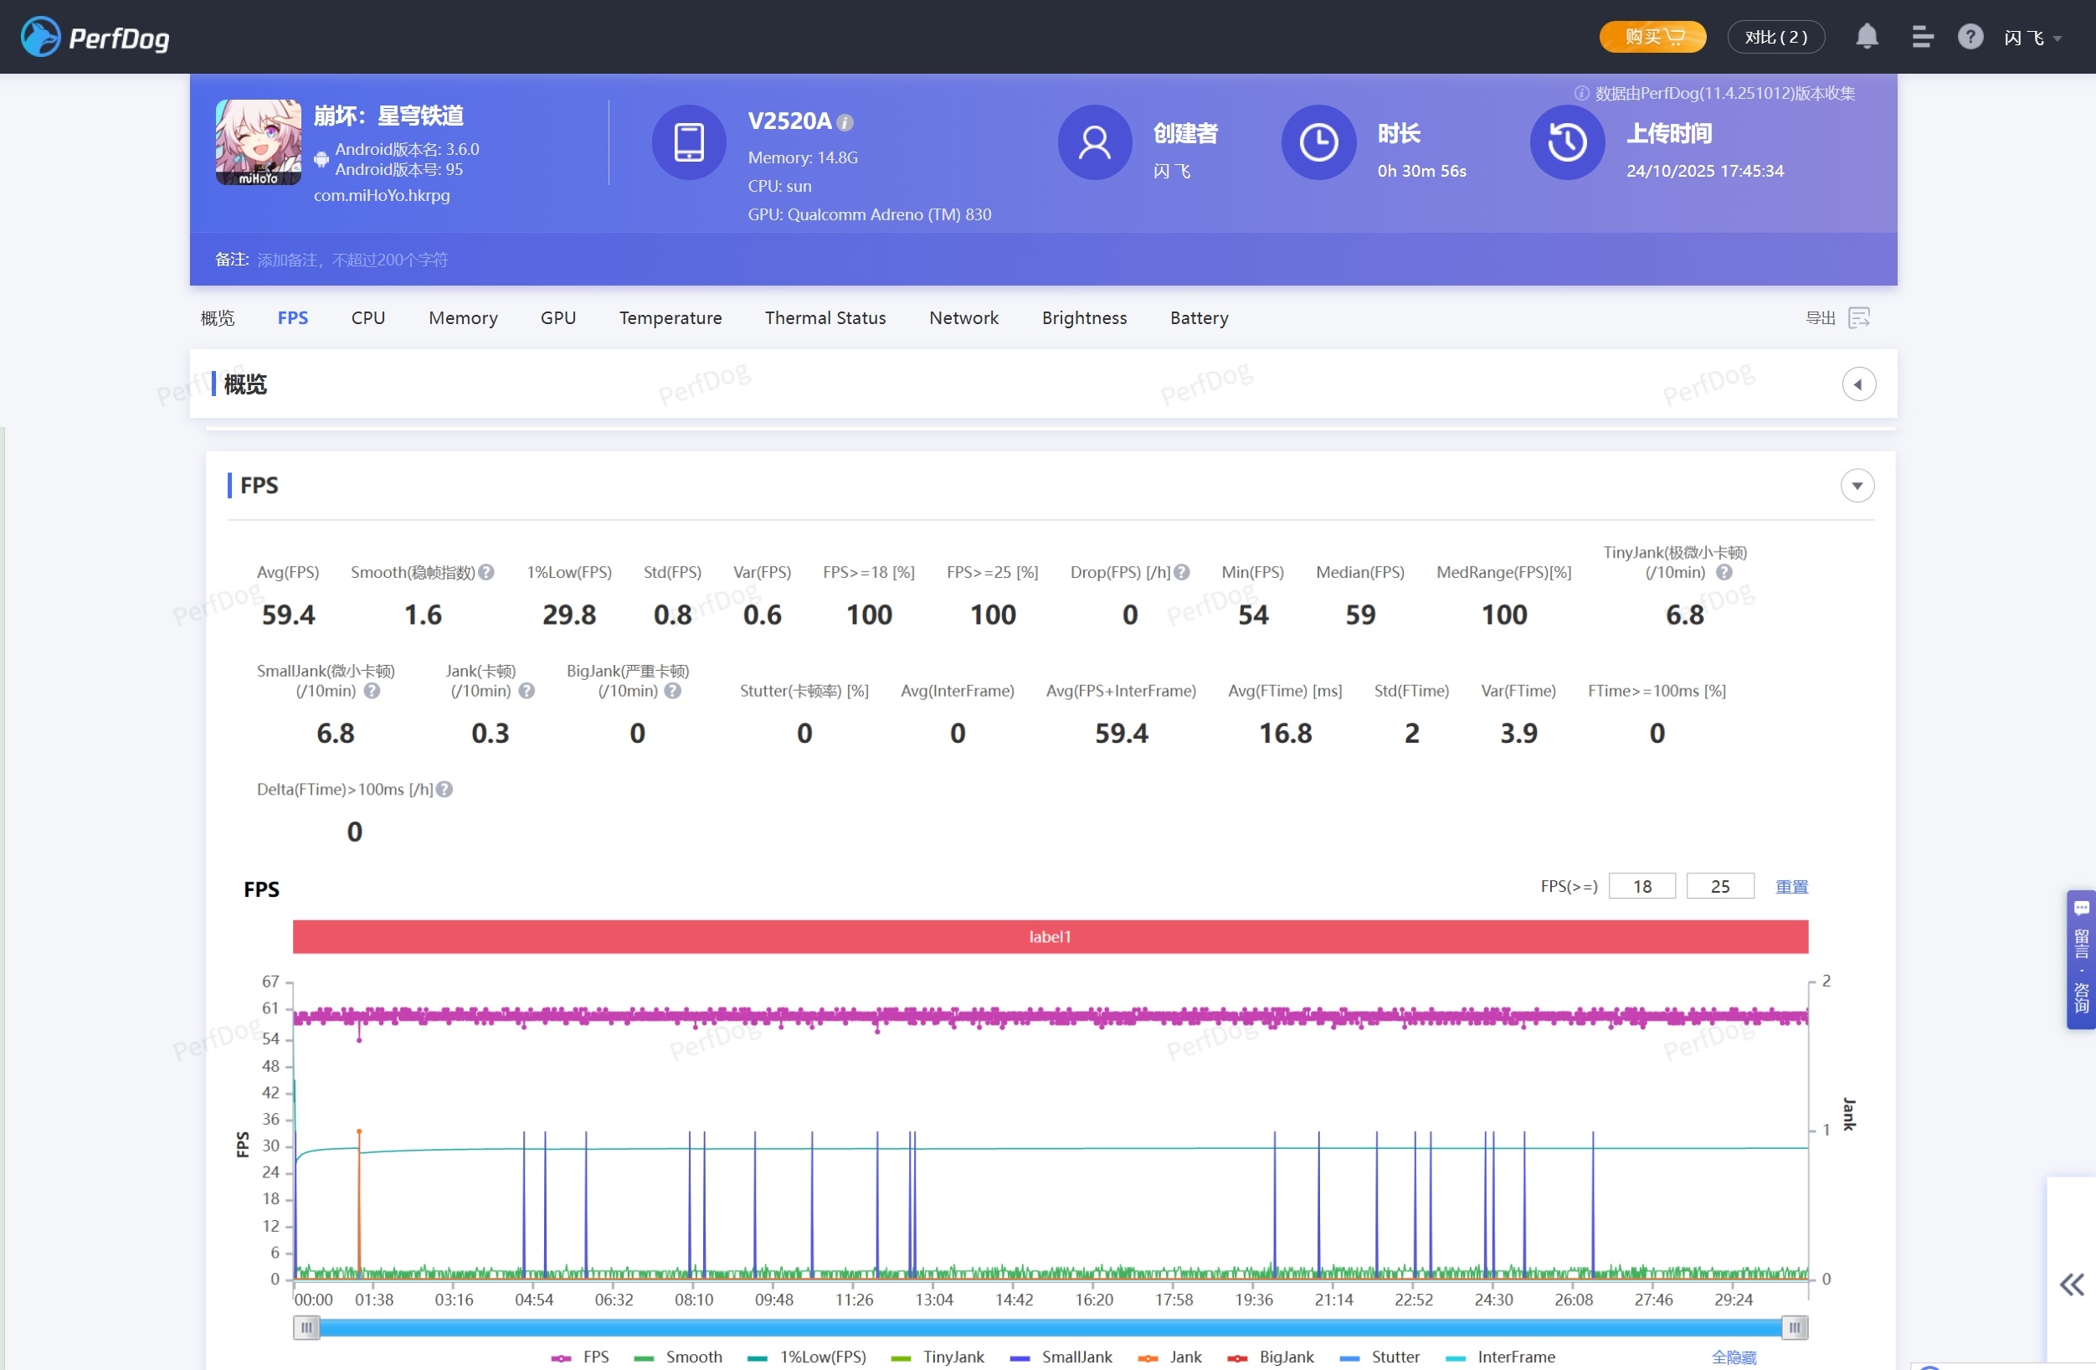
Task: Click help icon next to Drop(FPS)
Action: 1182,573
